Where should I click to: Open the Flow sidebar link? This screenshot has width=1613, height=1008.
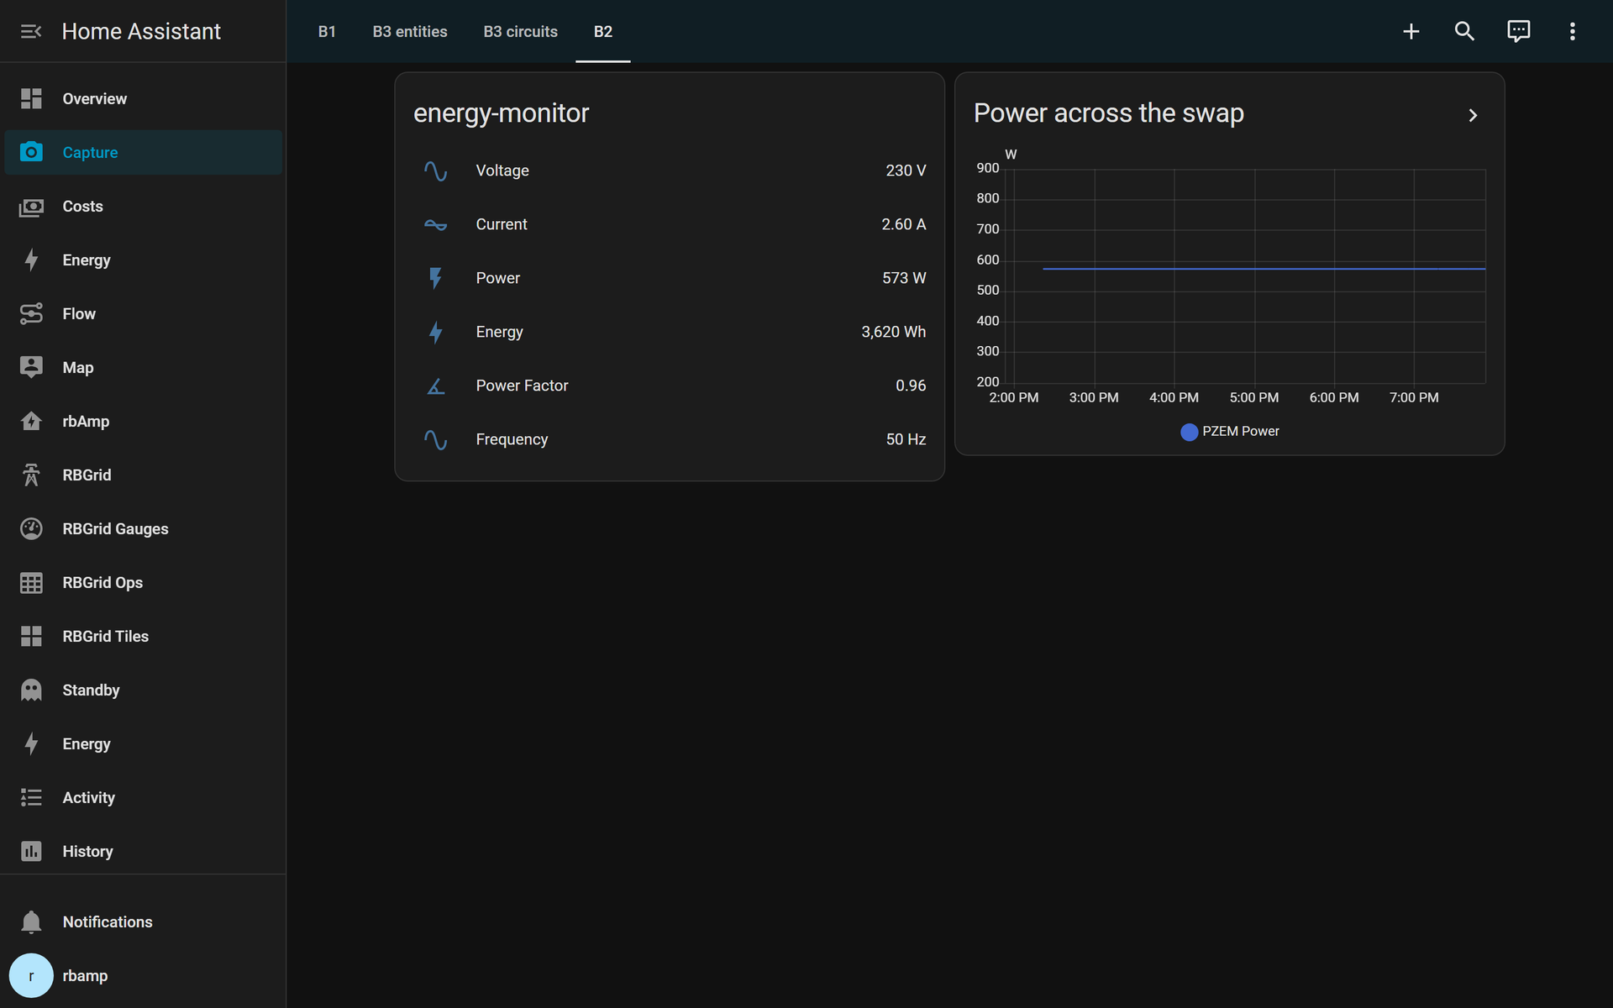pyautogui.click(x=143, y=313)
